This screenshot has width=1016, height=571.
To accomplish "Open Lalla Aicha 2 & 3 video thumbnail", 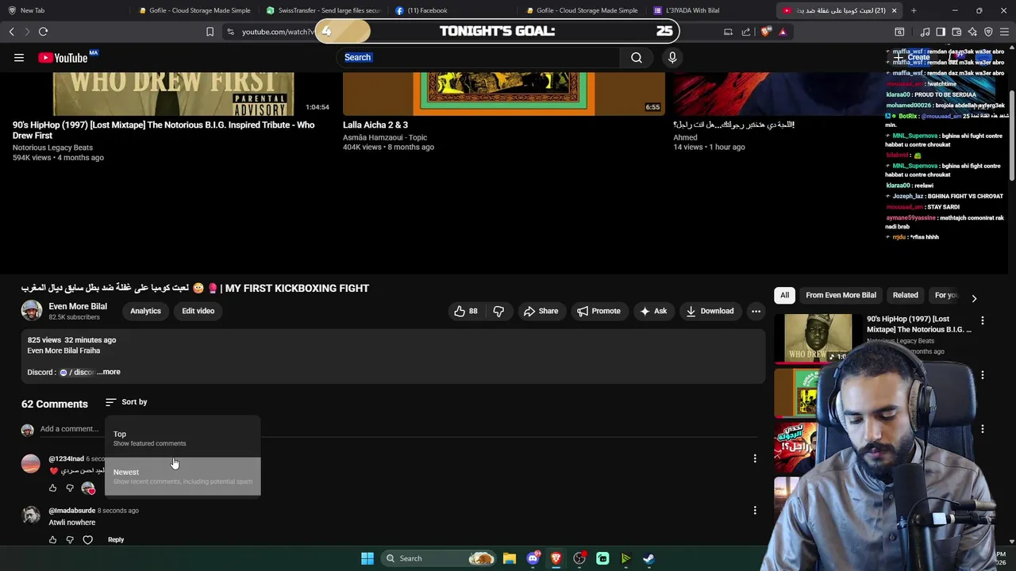I will coord(504,94).
